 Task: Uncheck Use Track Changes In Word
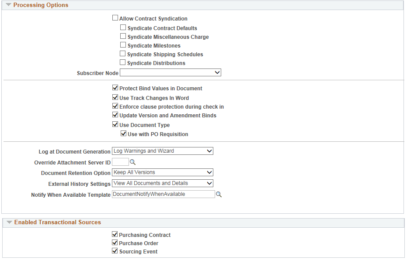115,97
